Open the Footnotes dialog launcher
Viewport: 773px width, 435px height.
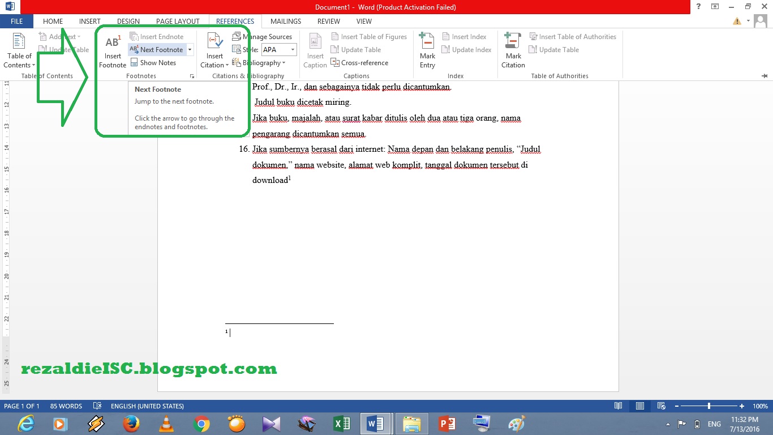(192, 76)
